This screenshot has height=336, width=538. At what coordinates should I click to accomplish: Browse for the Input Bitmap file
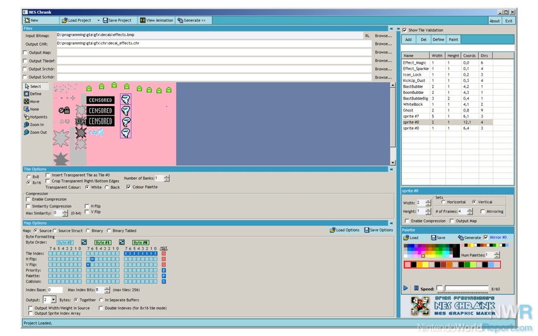coord(383,35)
